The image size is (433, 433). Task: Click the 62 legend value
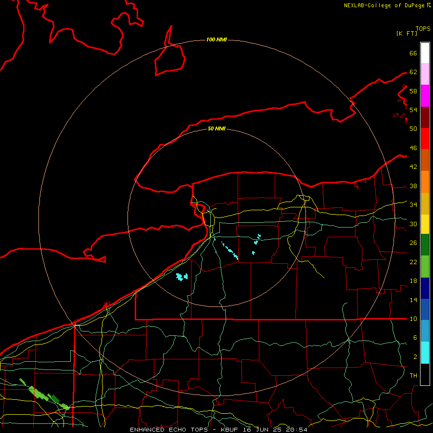413,72
